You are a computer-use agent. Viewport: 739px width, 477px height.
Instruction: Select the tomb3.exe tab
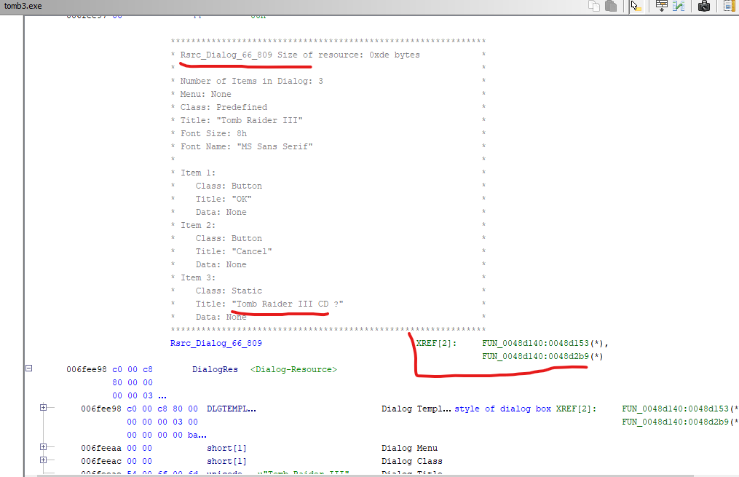pyautogui.click(x=23, y=6)
